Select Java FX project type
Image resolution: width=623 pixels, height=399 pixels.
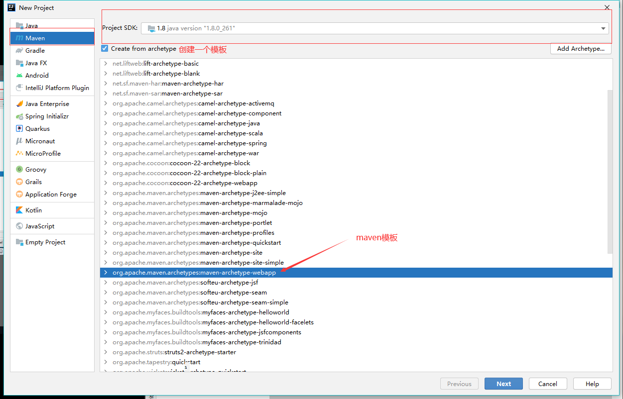(52, 63)
